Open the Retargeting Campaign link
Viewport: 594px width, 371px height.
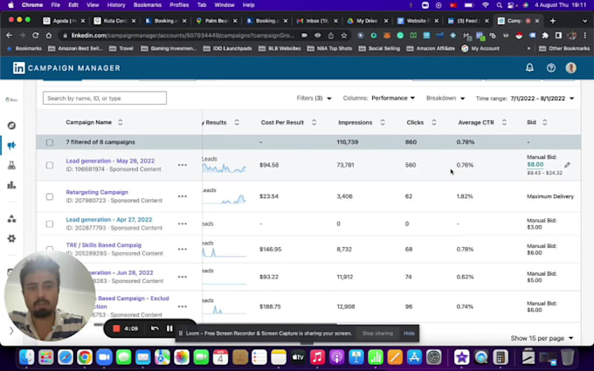point(97,192)
